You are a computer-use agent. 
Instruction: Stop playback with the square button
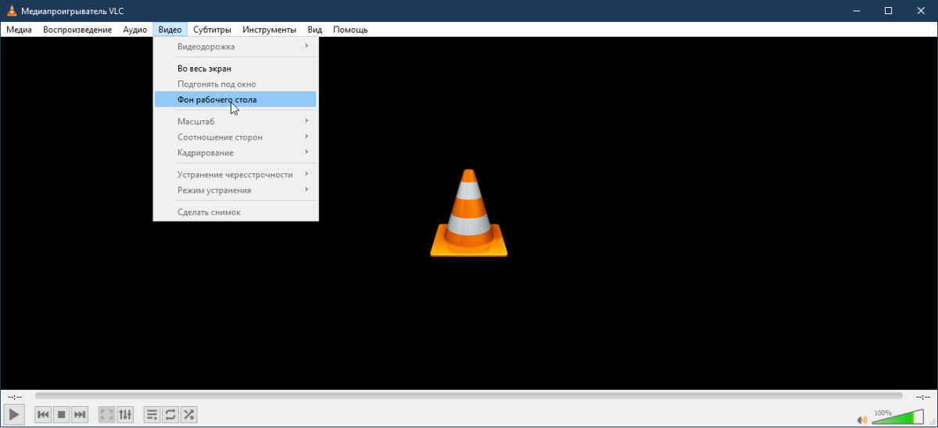click(x=62, y=414)
